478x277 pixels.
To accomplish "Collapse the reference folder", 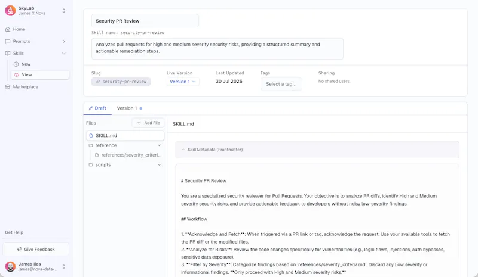I will (159, 145).
